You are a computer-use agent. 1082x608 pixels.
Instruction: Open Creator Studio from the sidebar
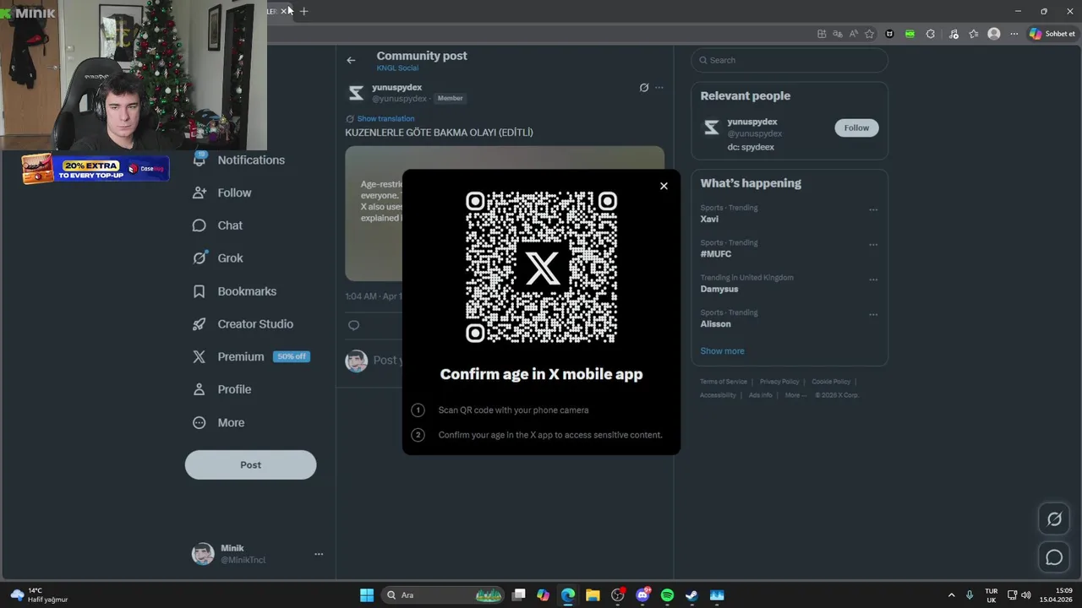tap(243, 324)
